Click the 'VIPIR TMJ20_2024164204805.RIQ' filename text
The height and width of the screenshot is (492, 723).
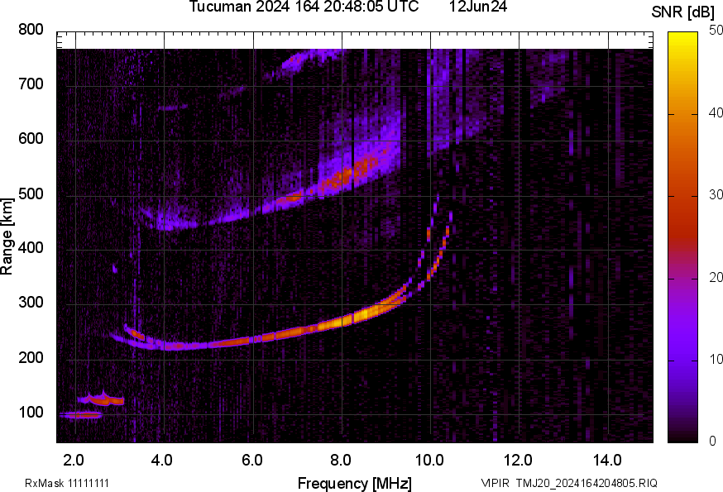point(569,483)
